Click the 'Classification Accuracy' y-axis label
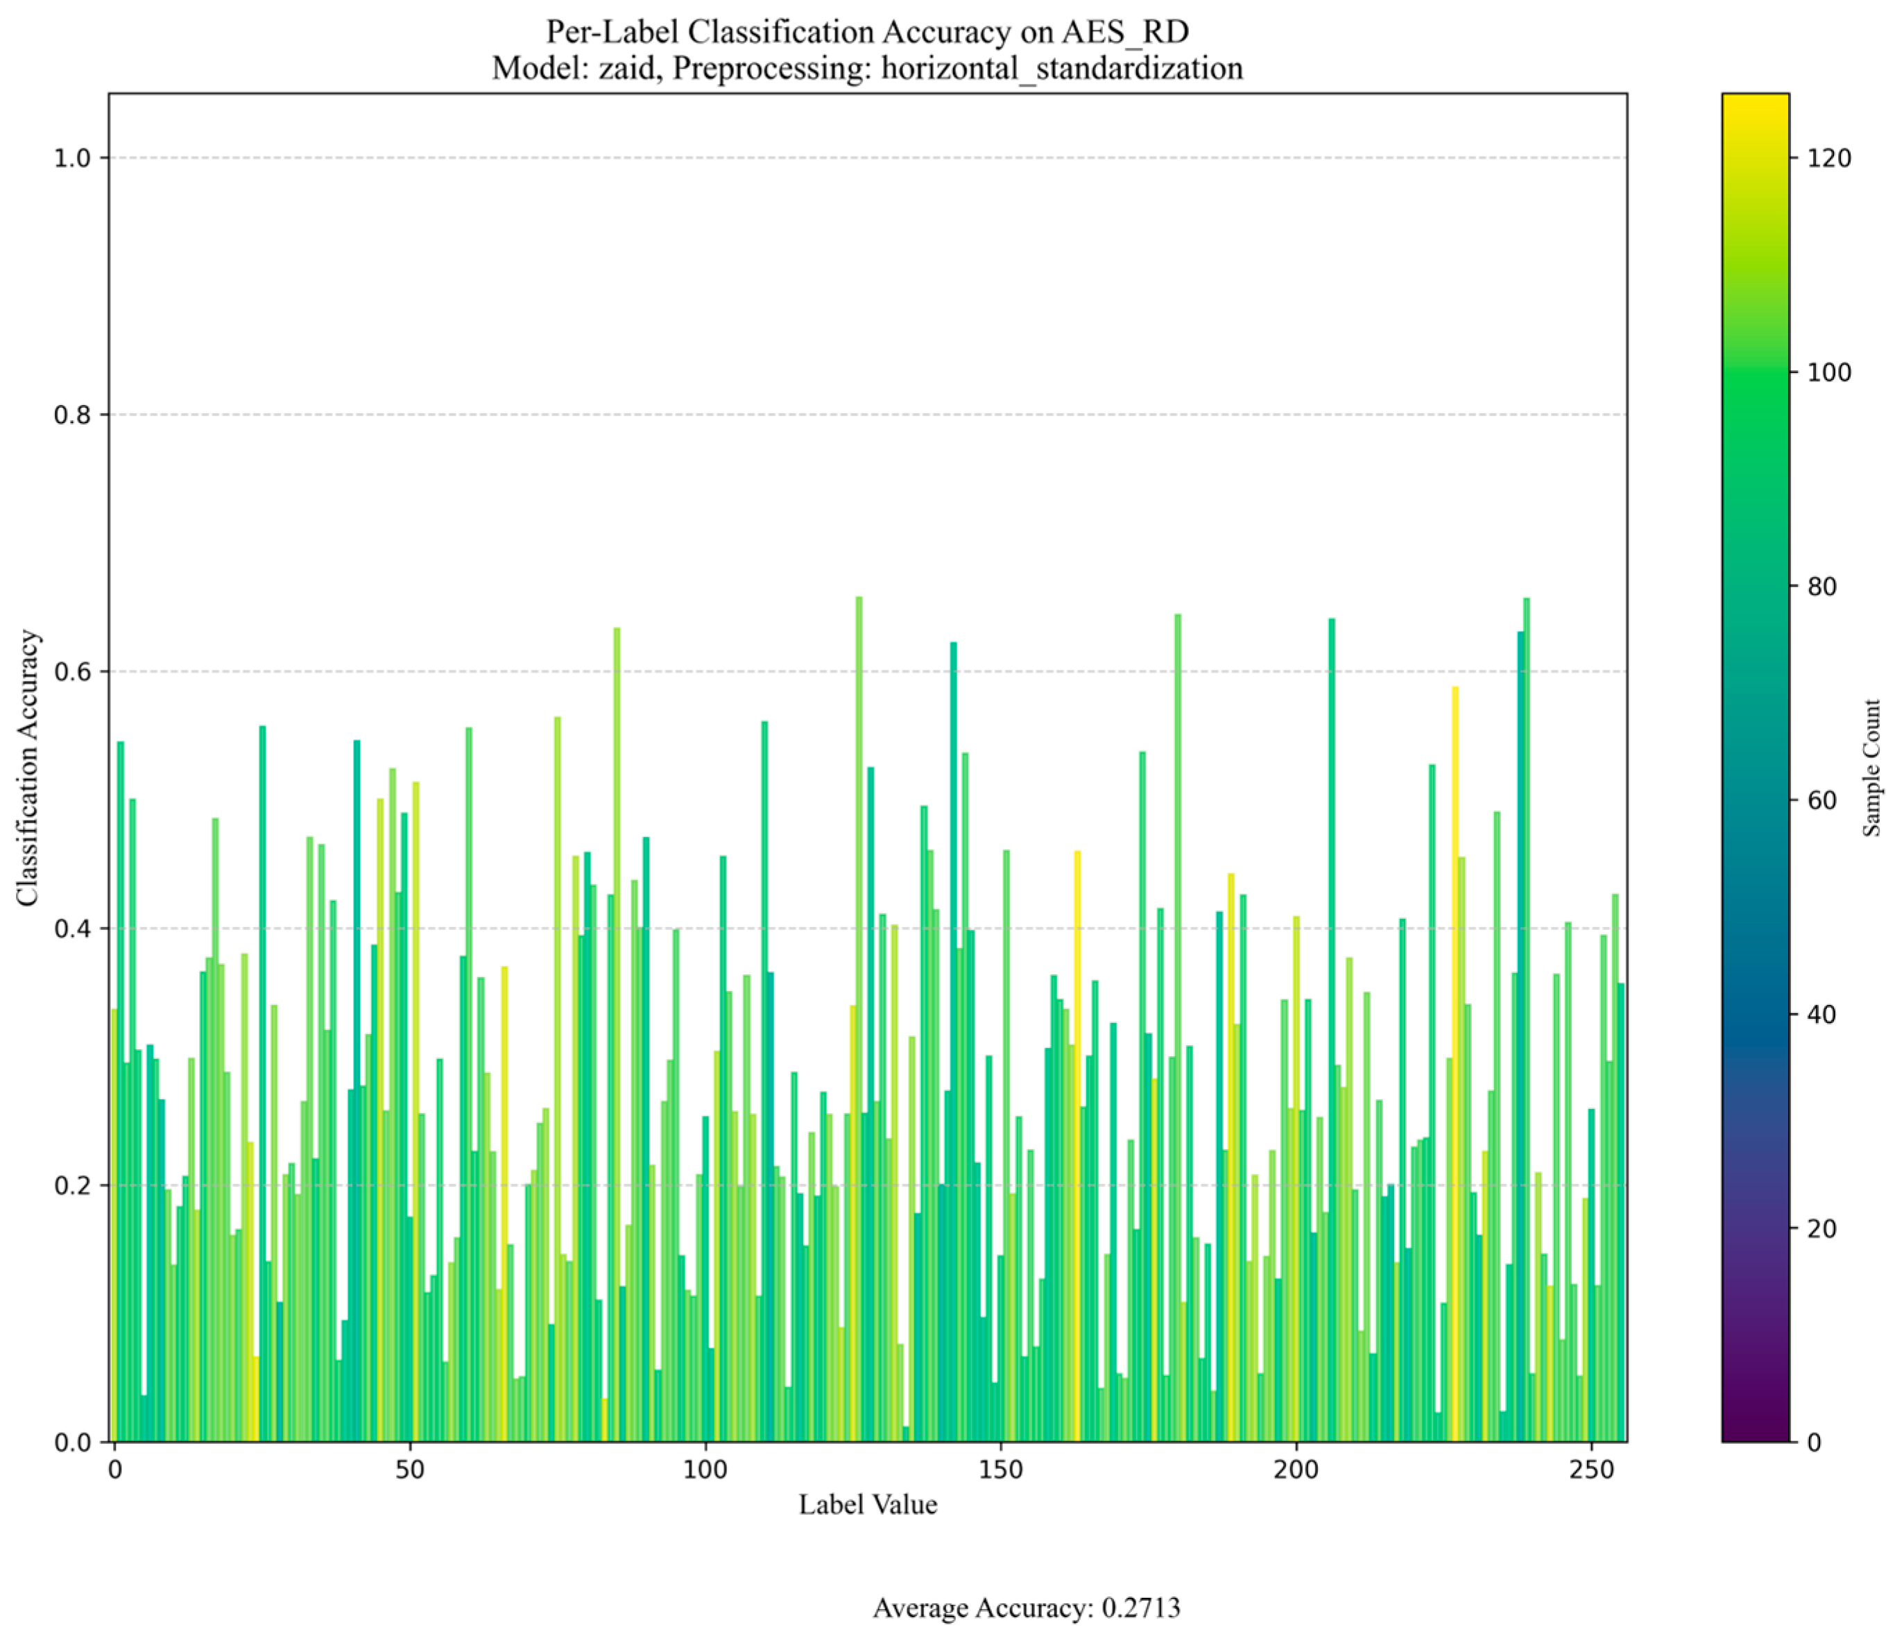Viewport: 1895px width, 1636px height. [28, 768]
